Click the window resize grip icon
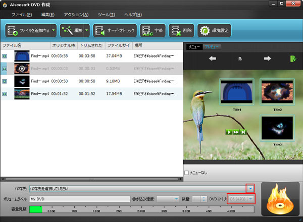 pyautogui.click(x=300, y=219)
